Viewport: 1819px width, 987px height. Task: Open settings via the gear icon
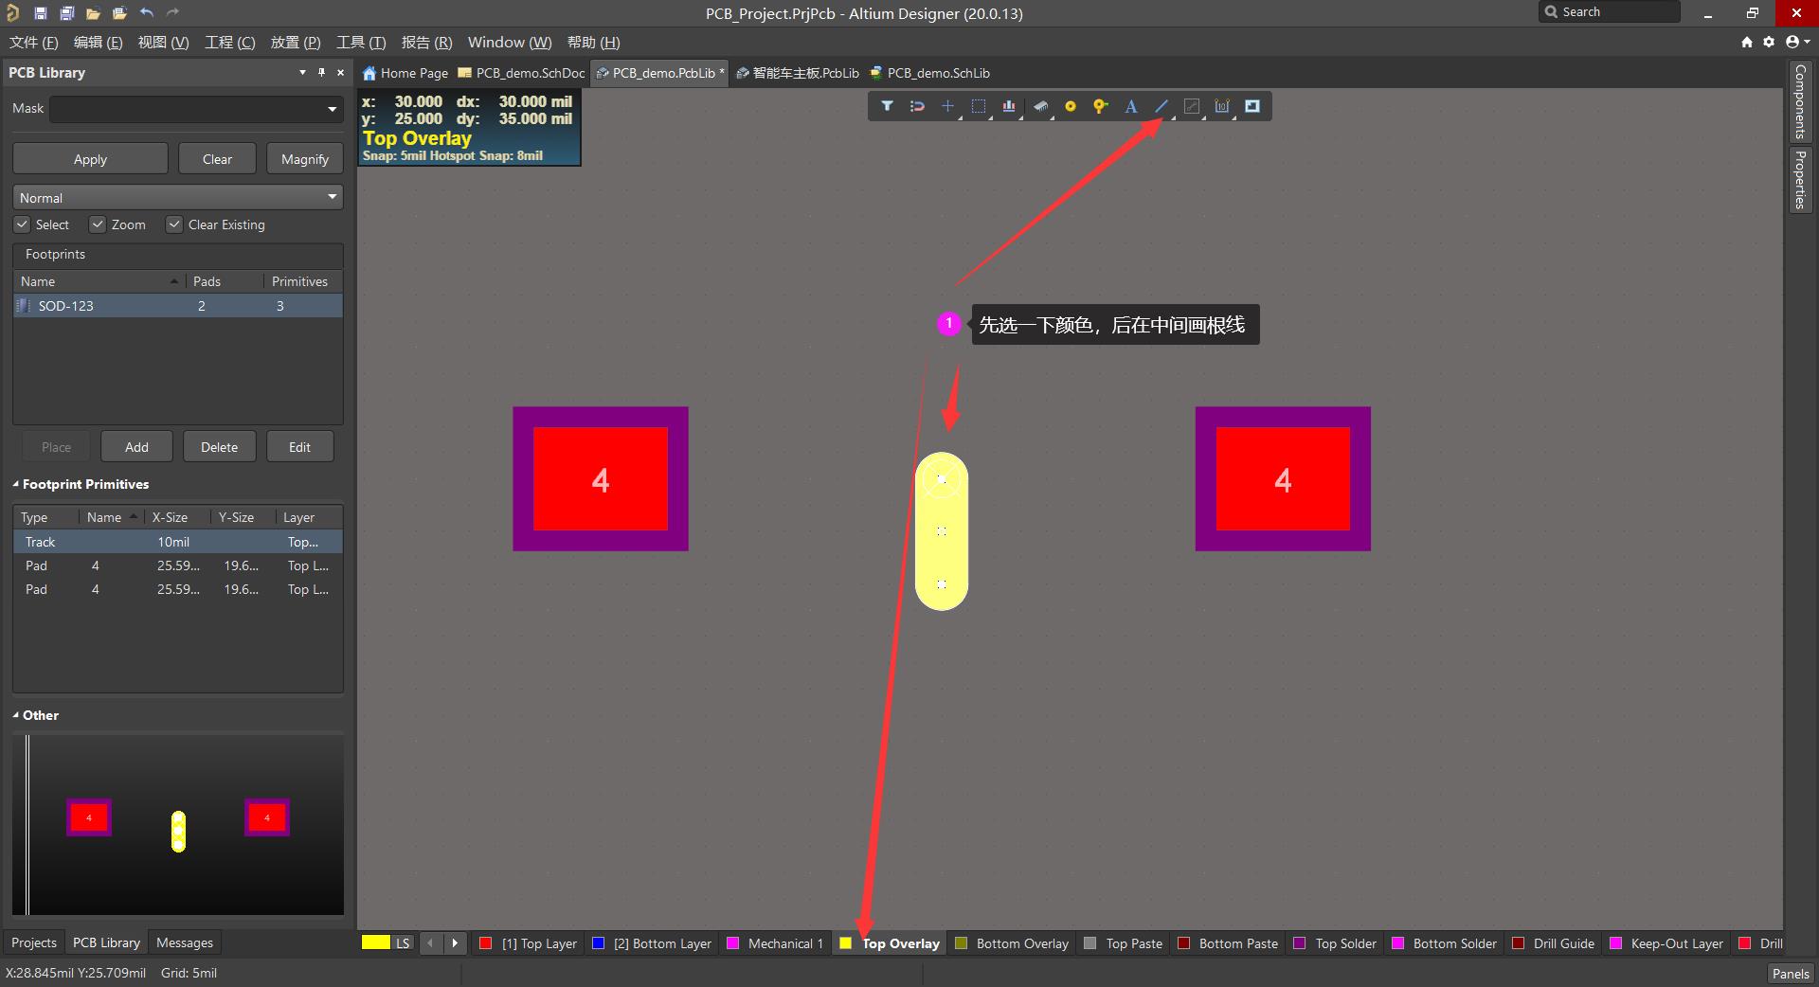click(x=1769, y=42)
